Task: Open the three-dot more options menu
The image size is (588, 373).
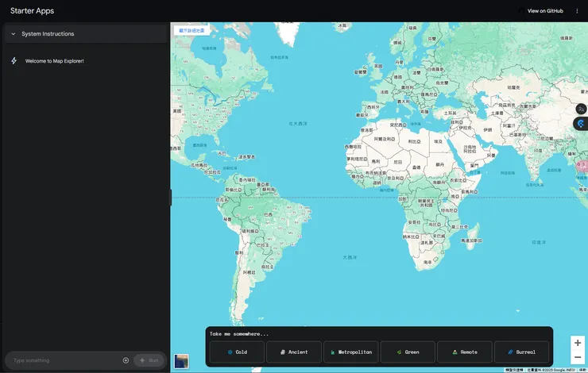Action: [577, 11]
